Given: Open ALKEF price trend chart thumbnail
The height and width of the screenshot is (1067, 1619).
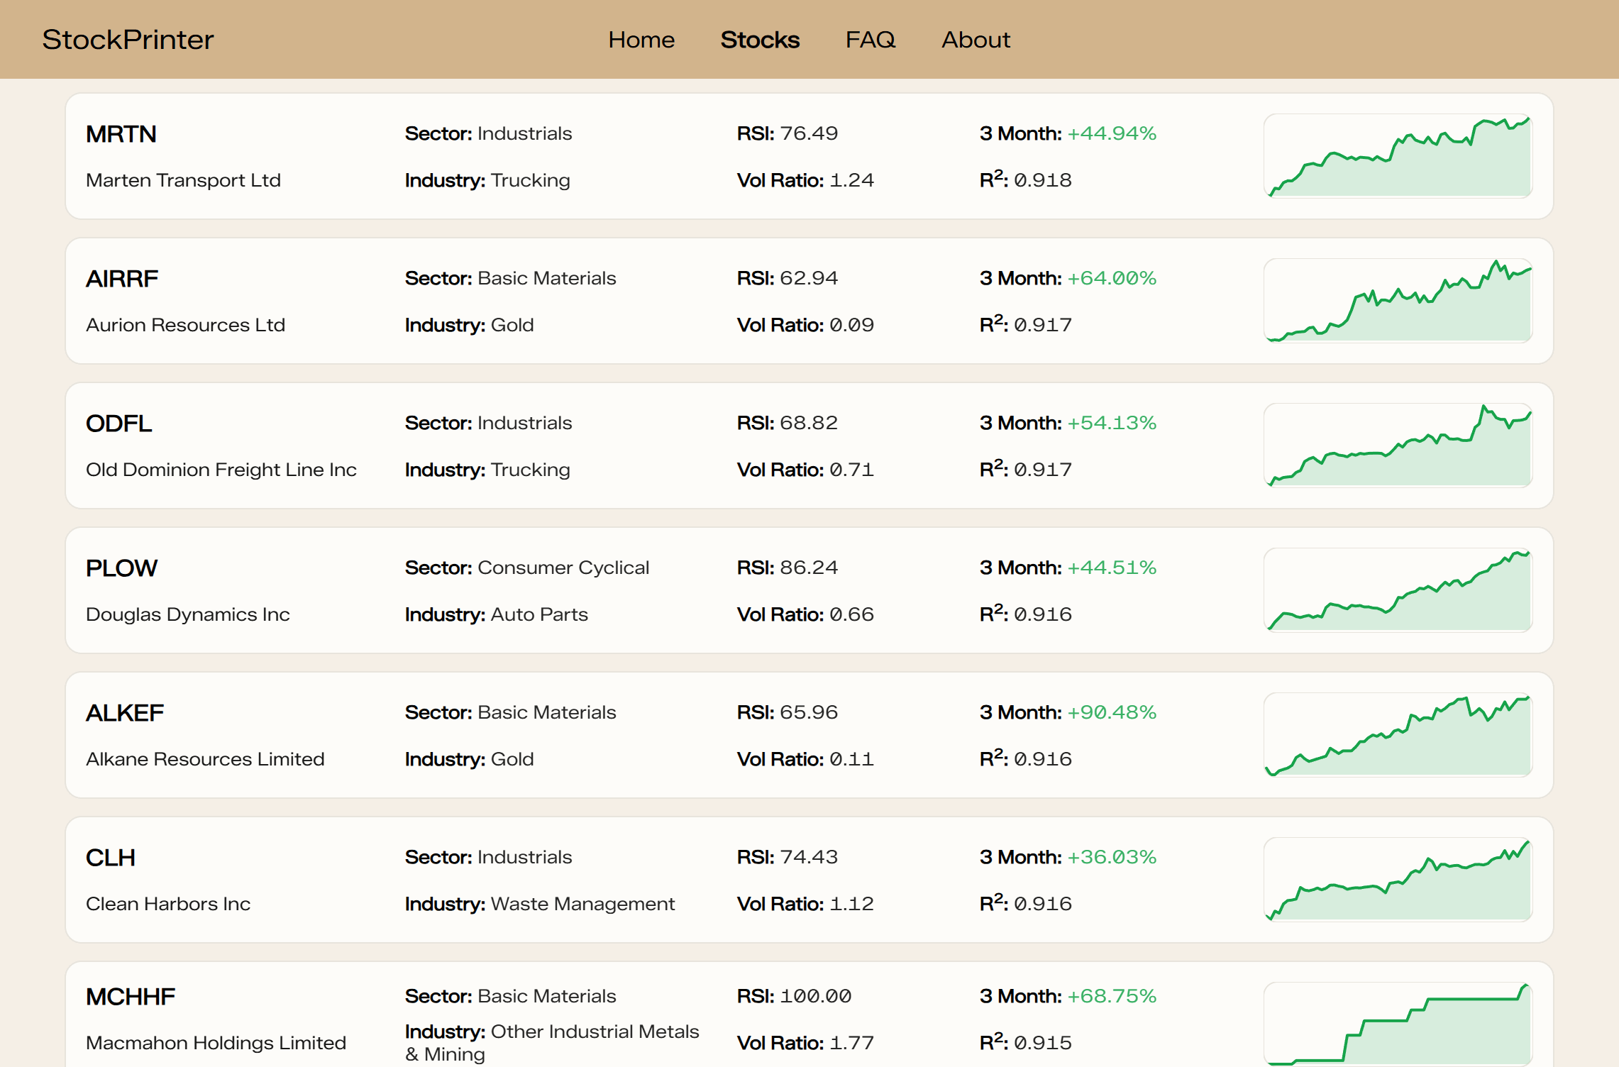Looking at the screenshot, I should (x=1397, y=735).
